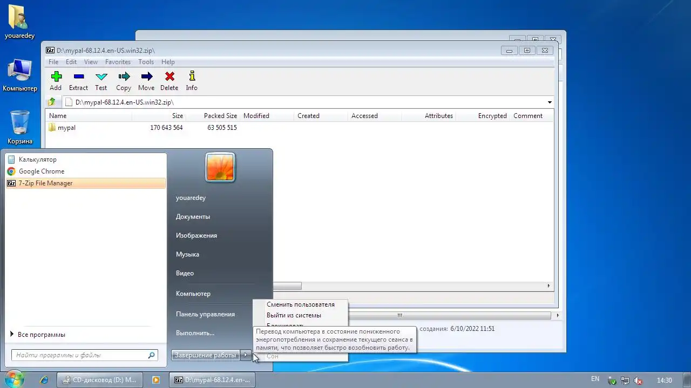691x388 pixels.
Task: Open the media player taskbar icon
Action: (x=156, y=380)
